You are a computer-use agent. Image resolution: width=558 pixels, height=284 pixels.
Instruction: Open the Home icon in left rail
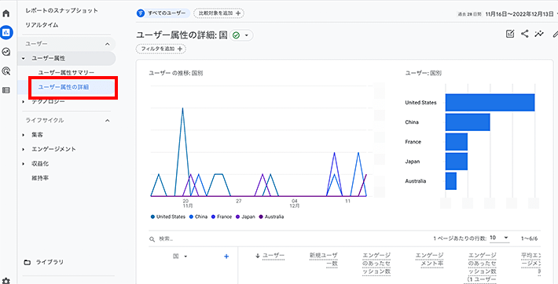click(x=6, y=14)
